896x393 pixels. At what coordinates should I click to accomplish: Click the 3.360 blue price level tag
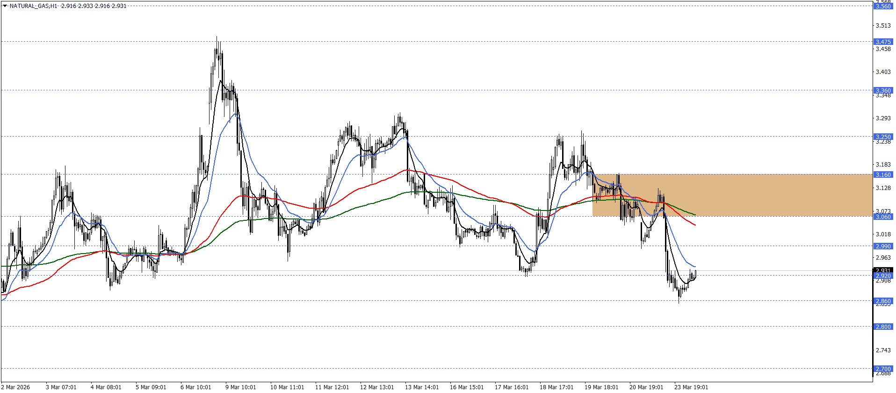(883, 90)
